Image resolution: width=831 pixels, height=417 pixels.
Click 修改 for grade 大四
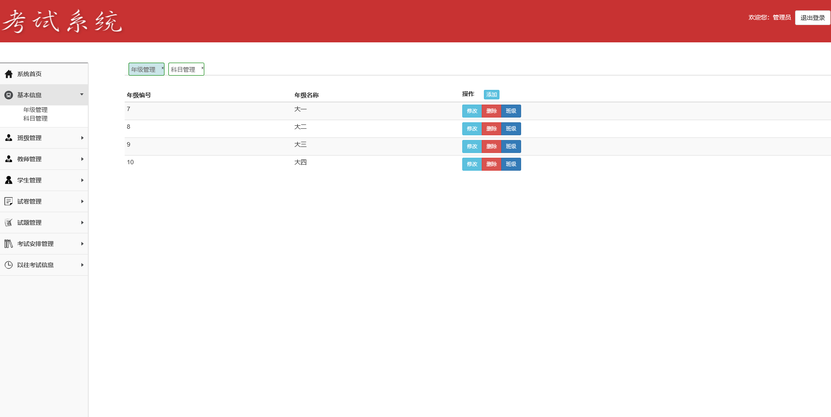[x=472, y=164]
